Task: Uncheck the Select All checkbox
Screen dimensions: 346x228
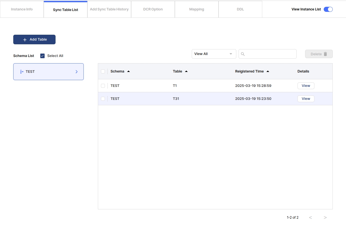Action: pyautogui.click(x=43, y=56)
